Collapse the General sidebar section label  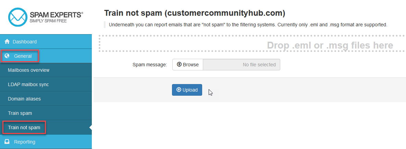(x=23, y=56)
